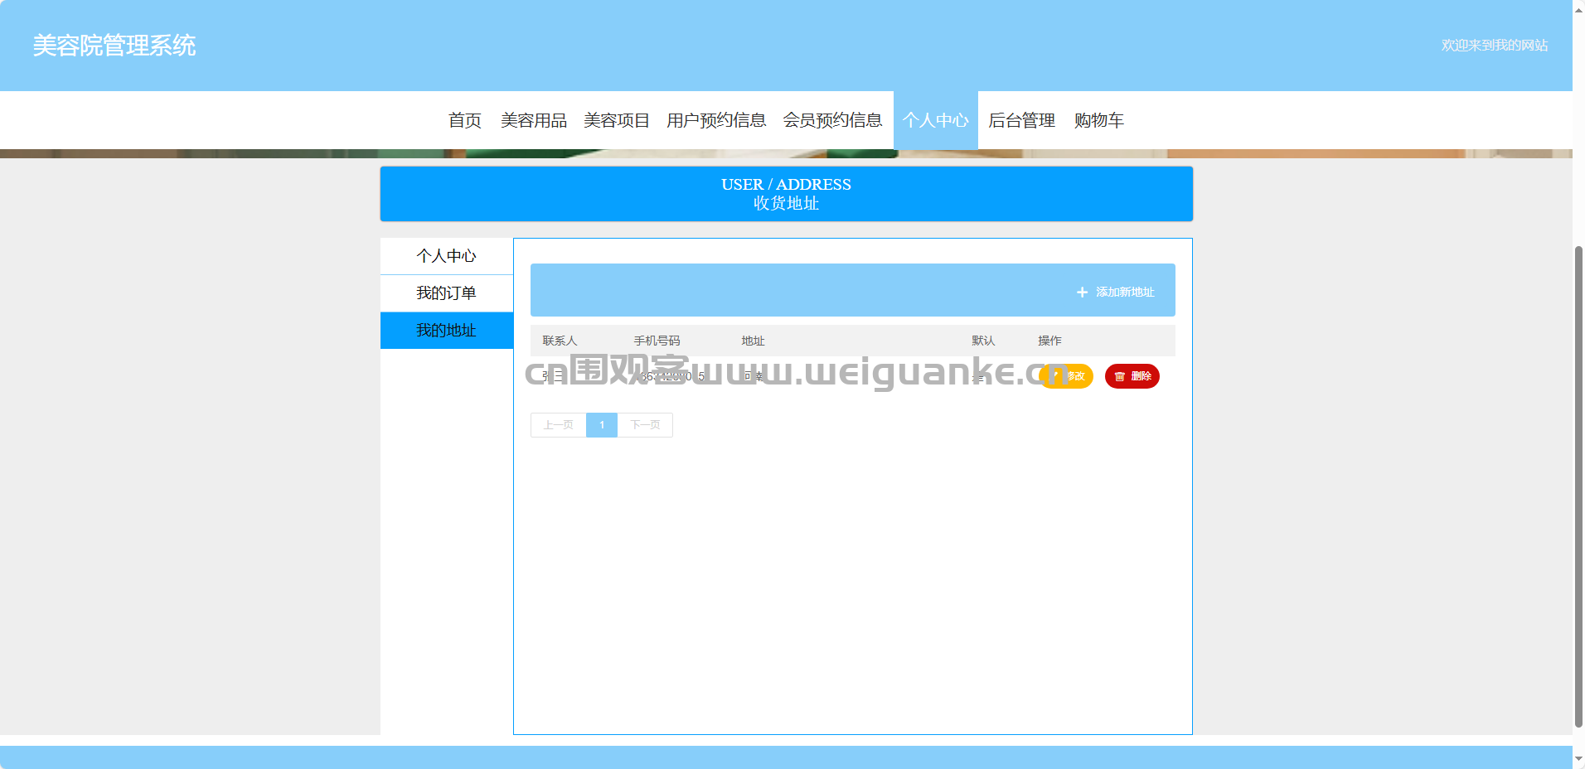Click the 操作 column header
This screenshot has width=1585, height=769.
(1049, 341)
